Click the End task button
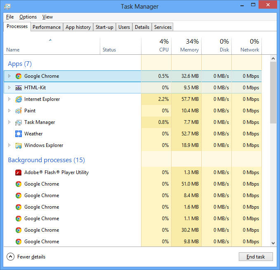 [256, 257]
